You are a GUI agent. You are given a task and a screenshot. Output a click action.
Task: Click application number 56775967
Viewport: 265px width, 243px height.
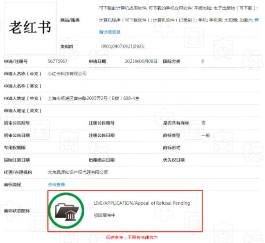click(58, 61)
